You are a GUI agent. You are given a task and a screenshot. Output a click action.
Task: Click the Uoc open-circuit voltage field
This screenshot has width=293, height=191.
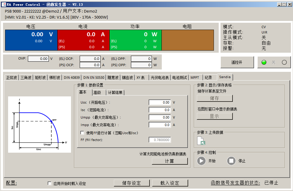pyautogui.click(x=160, y=102)
